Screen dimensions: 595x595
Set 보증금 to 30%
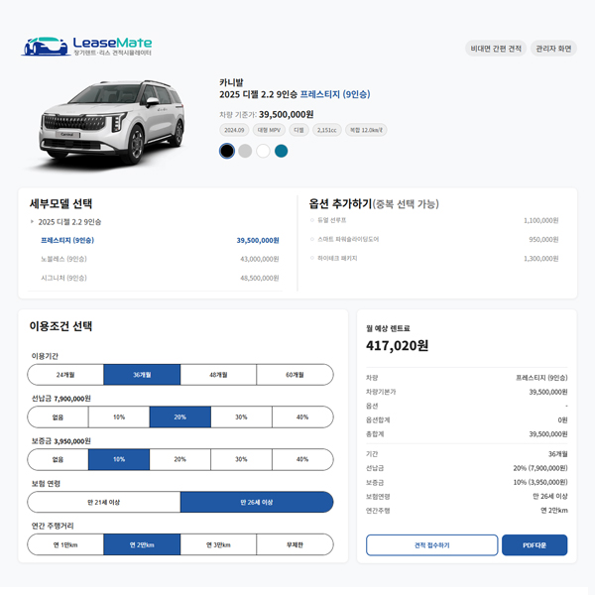241,459
